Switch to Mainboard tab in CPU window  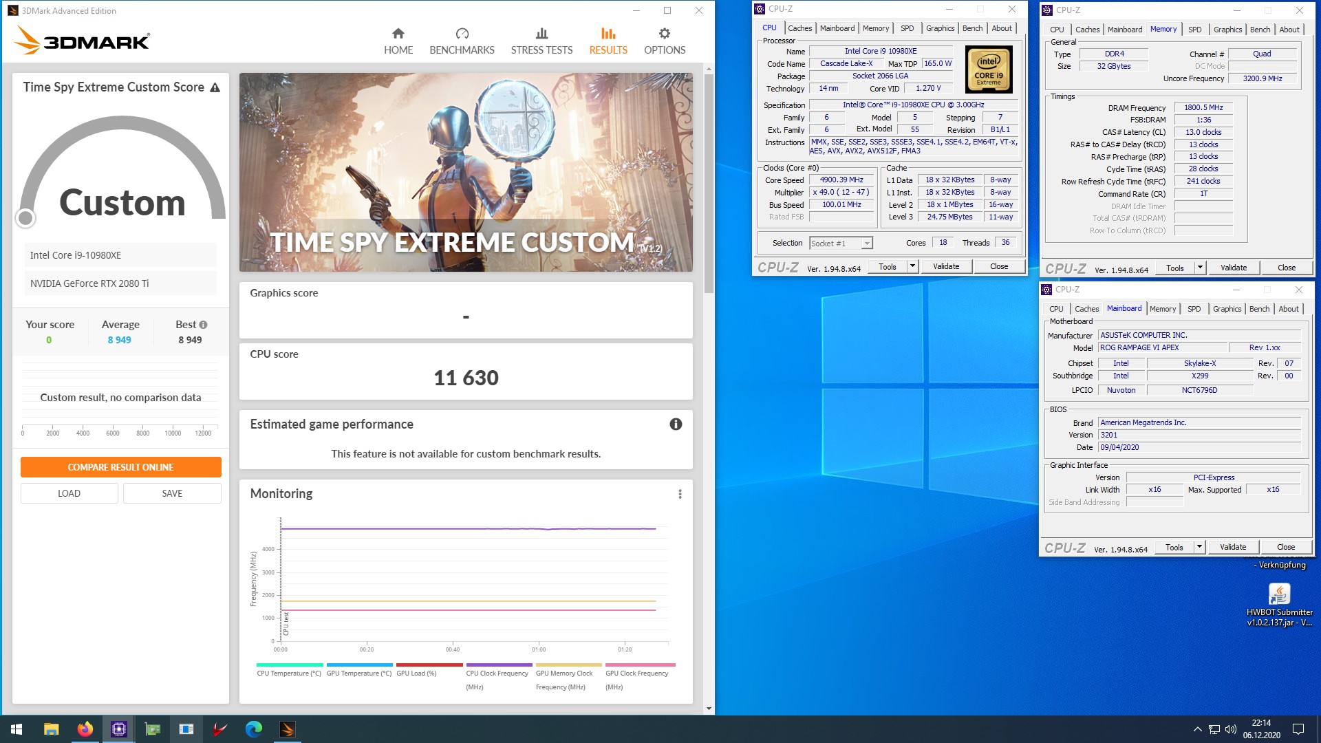pos(837,28)
